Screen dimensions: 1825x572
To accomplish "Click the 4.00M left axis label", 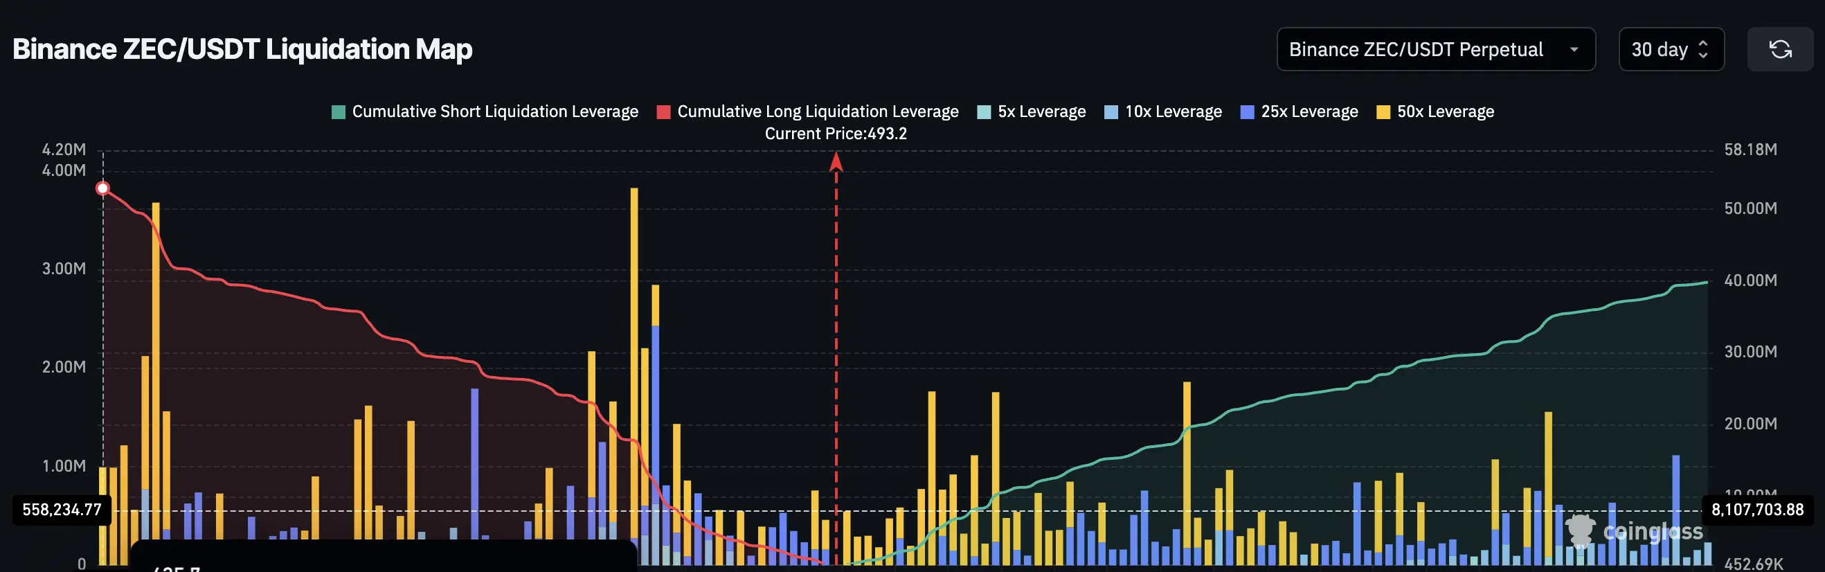I will 64,170.
